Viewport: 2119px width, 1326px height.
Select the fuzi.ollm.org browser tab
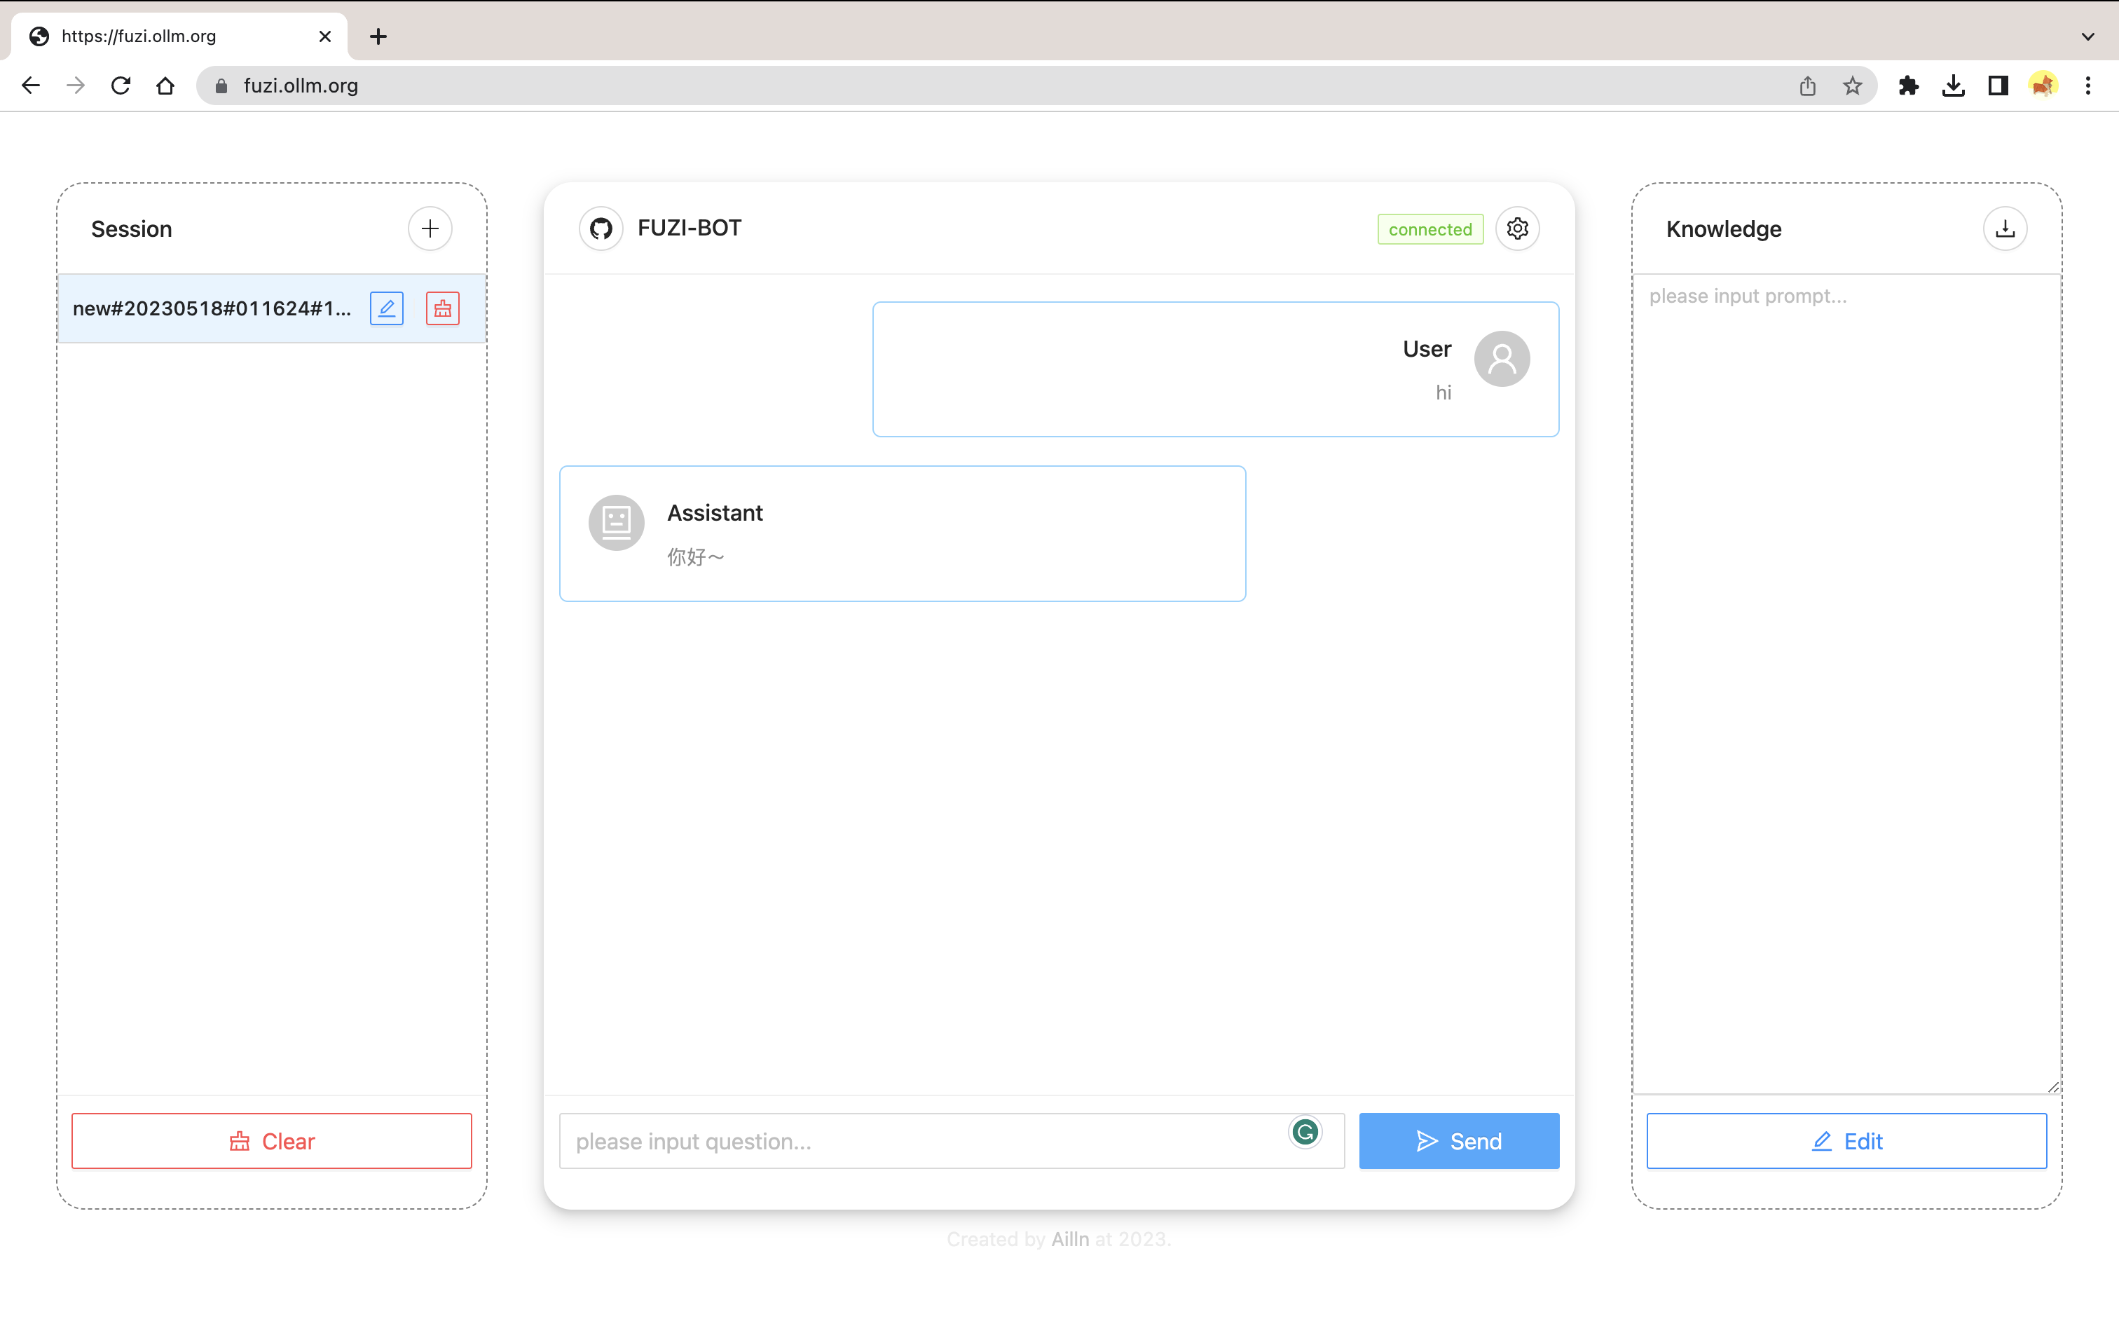[x=175, y=37]
